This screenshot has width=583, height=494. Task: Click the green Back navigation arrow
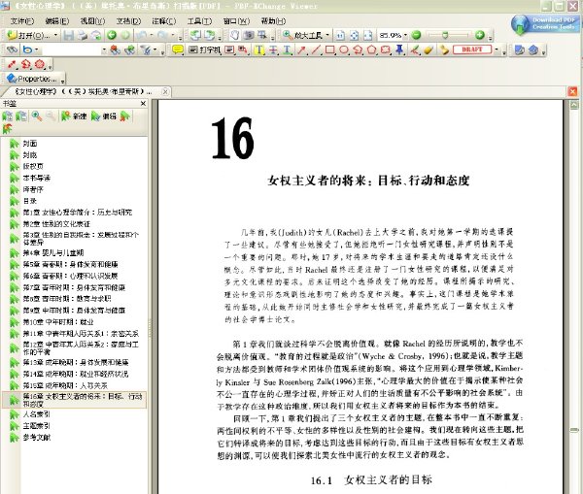(x=112, y=35)
